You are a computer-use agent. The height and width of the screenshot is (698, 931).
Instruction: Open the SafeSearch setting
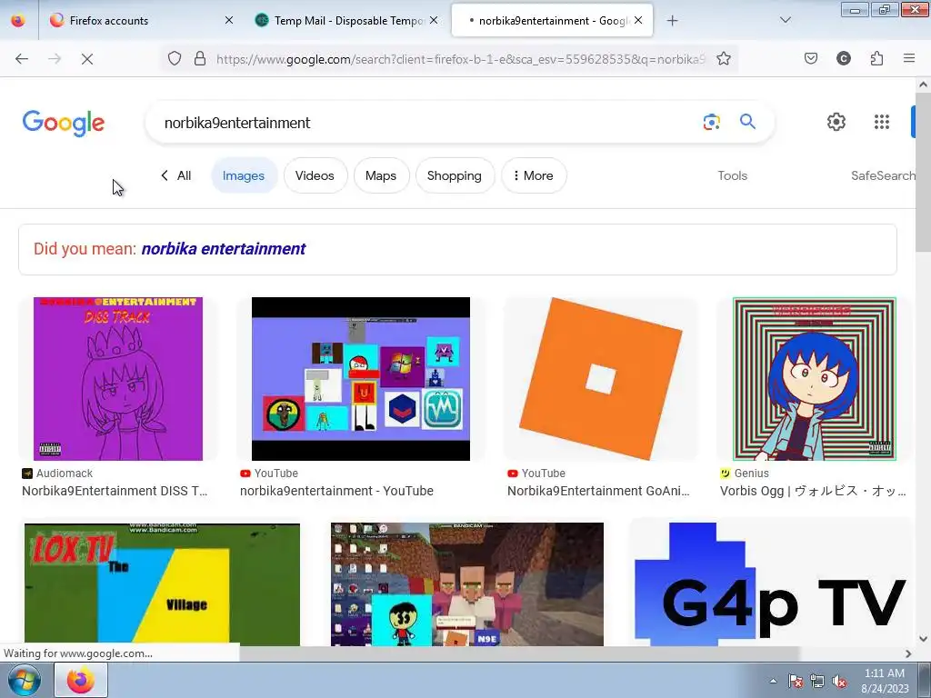pyautogui.click(x=883, y=175)
